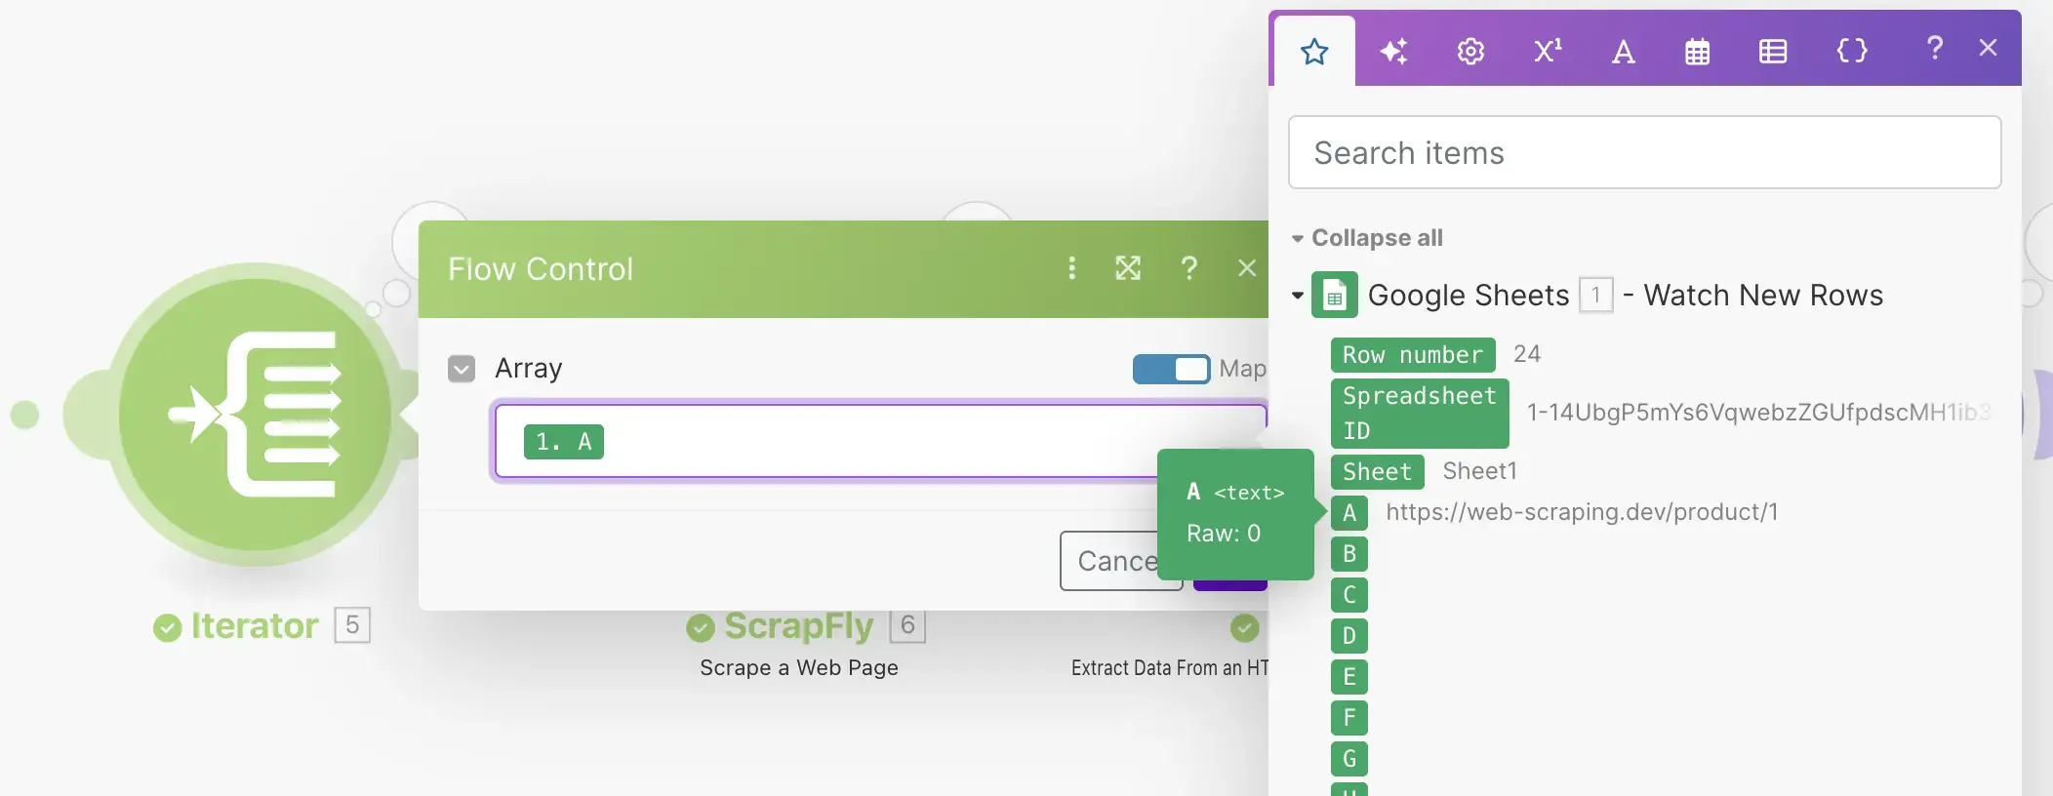
Task: Open the AI sparkle tab
Action: pyautogui.click(x=1393, y=51)
